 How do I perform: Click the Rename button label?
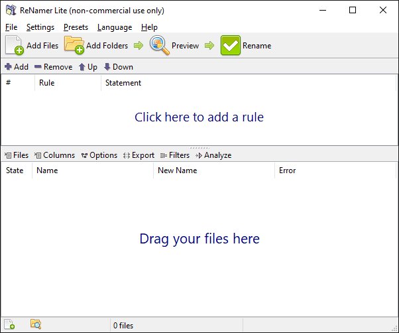(256, 46)
